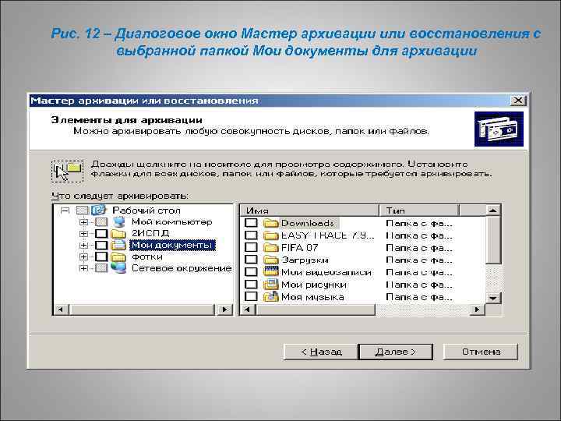
Task: Expand the 2ИСПД folder node
Action: point(83,234)
